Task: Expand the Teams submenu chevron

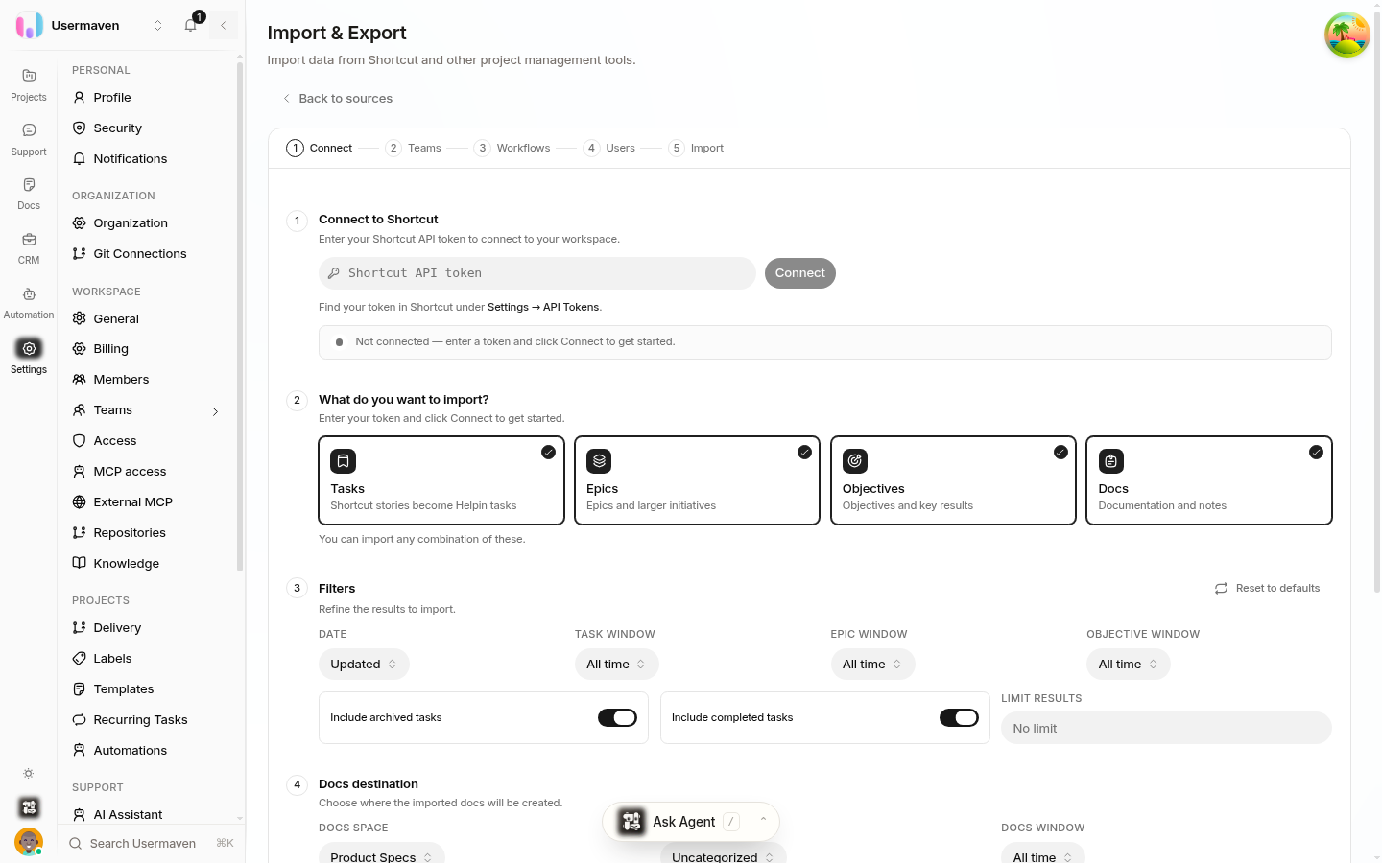Action: pyautogui.click(x=215, y=411)
